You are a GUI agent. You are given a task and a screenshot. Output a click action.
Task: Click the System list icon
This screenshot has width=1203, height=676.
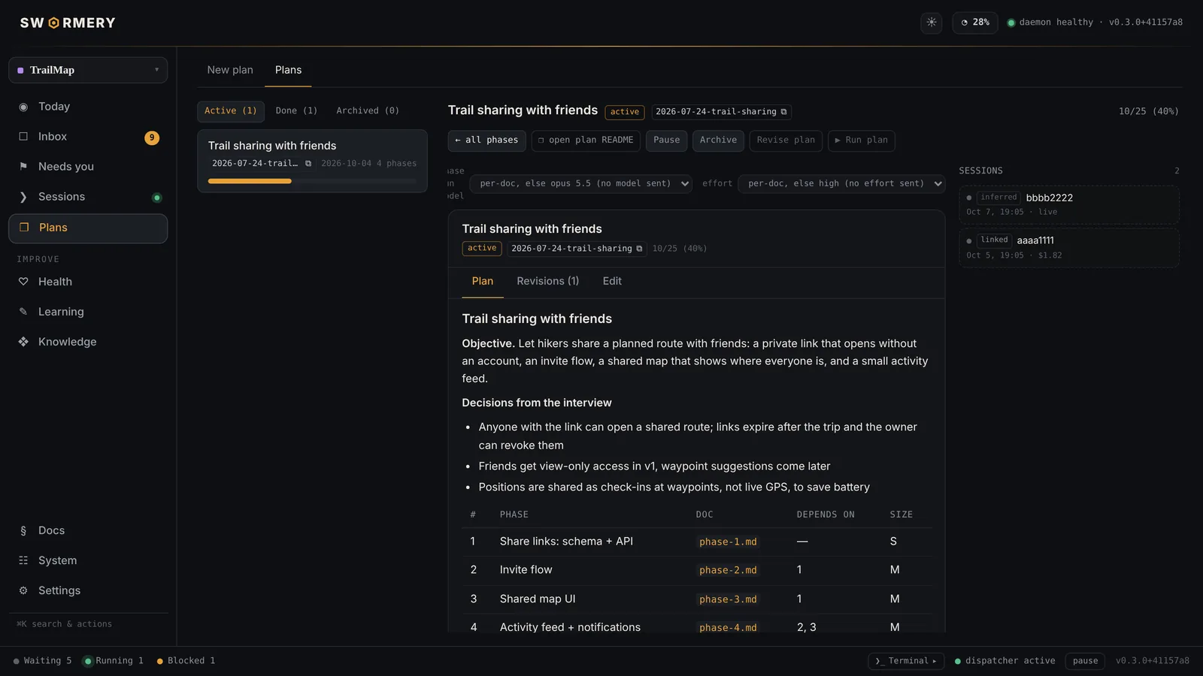tap(23, 560)
